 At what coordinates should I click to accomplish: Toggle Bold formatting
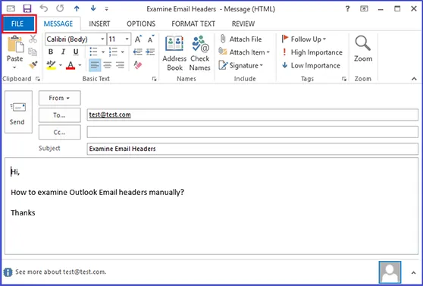click(x=51, y=52)
